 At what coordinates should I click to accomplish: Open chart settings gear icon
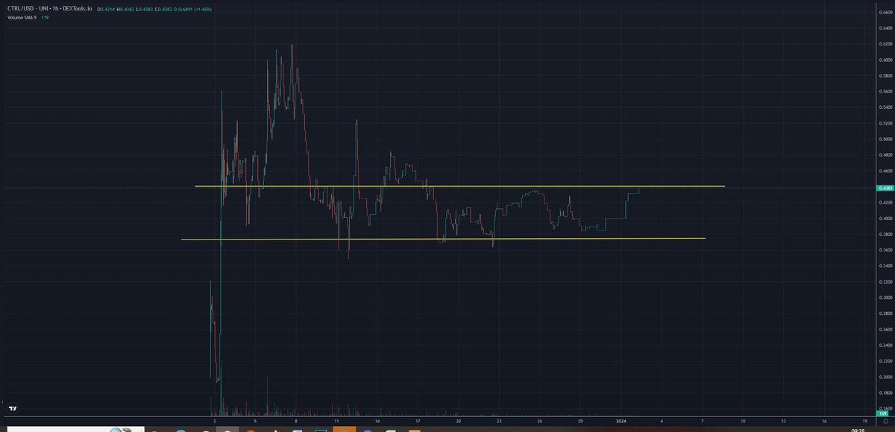(x=885, y=422)
